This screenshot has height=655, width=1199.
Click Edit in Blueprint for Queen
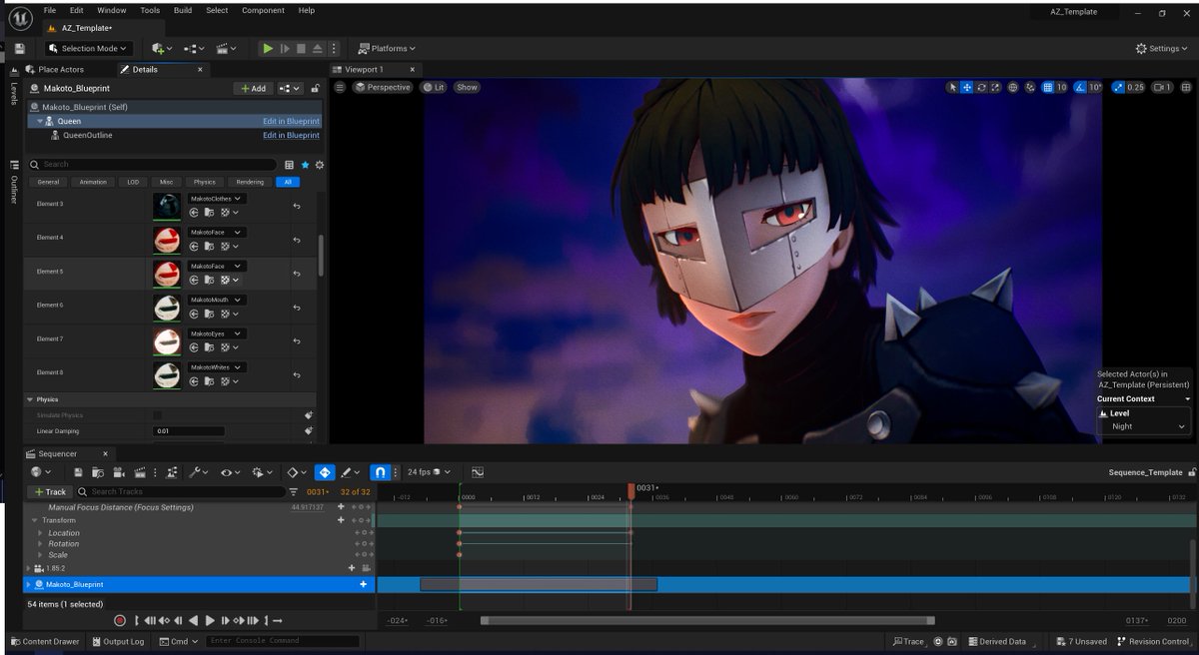pos(291,121)
